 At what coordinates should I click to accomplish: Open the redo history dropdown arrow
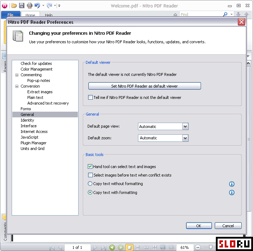tap(55, 6)
